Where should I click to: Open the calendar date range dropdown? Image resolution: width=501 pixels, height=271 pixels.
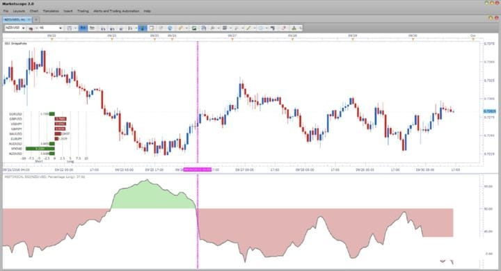75,28
